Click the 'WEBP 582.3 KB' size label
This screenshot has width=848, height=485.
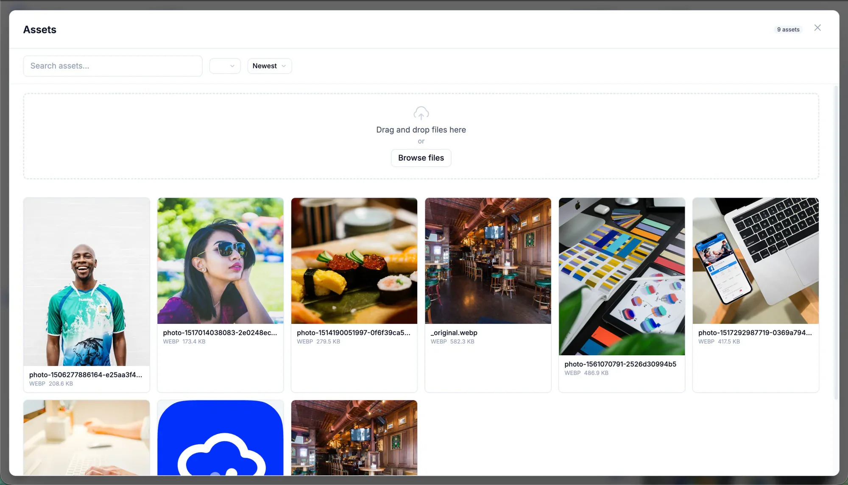click(x=452, y=342)
